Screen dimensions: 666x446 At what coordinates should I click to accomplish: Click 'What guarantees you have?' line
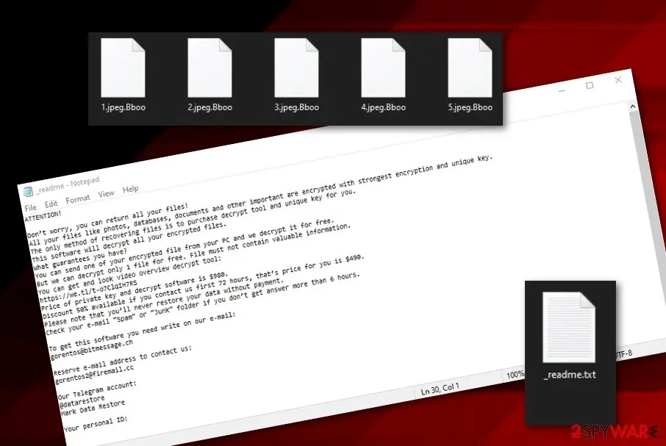(80, 259)
